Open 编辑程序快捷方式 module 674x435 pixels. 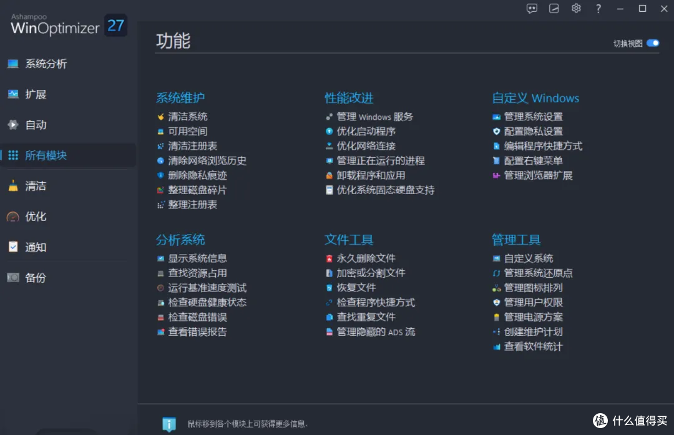click(537, 145)
